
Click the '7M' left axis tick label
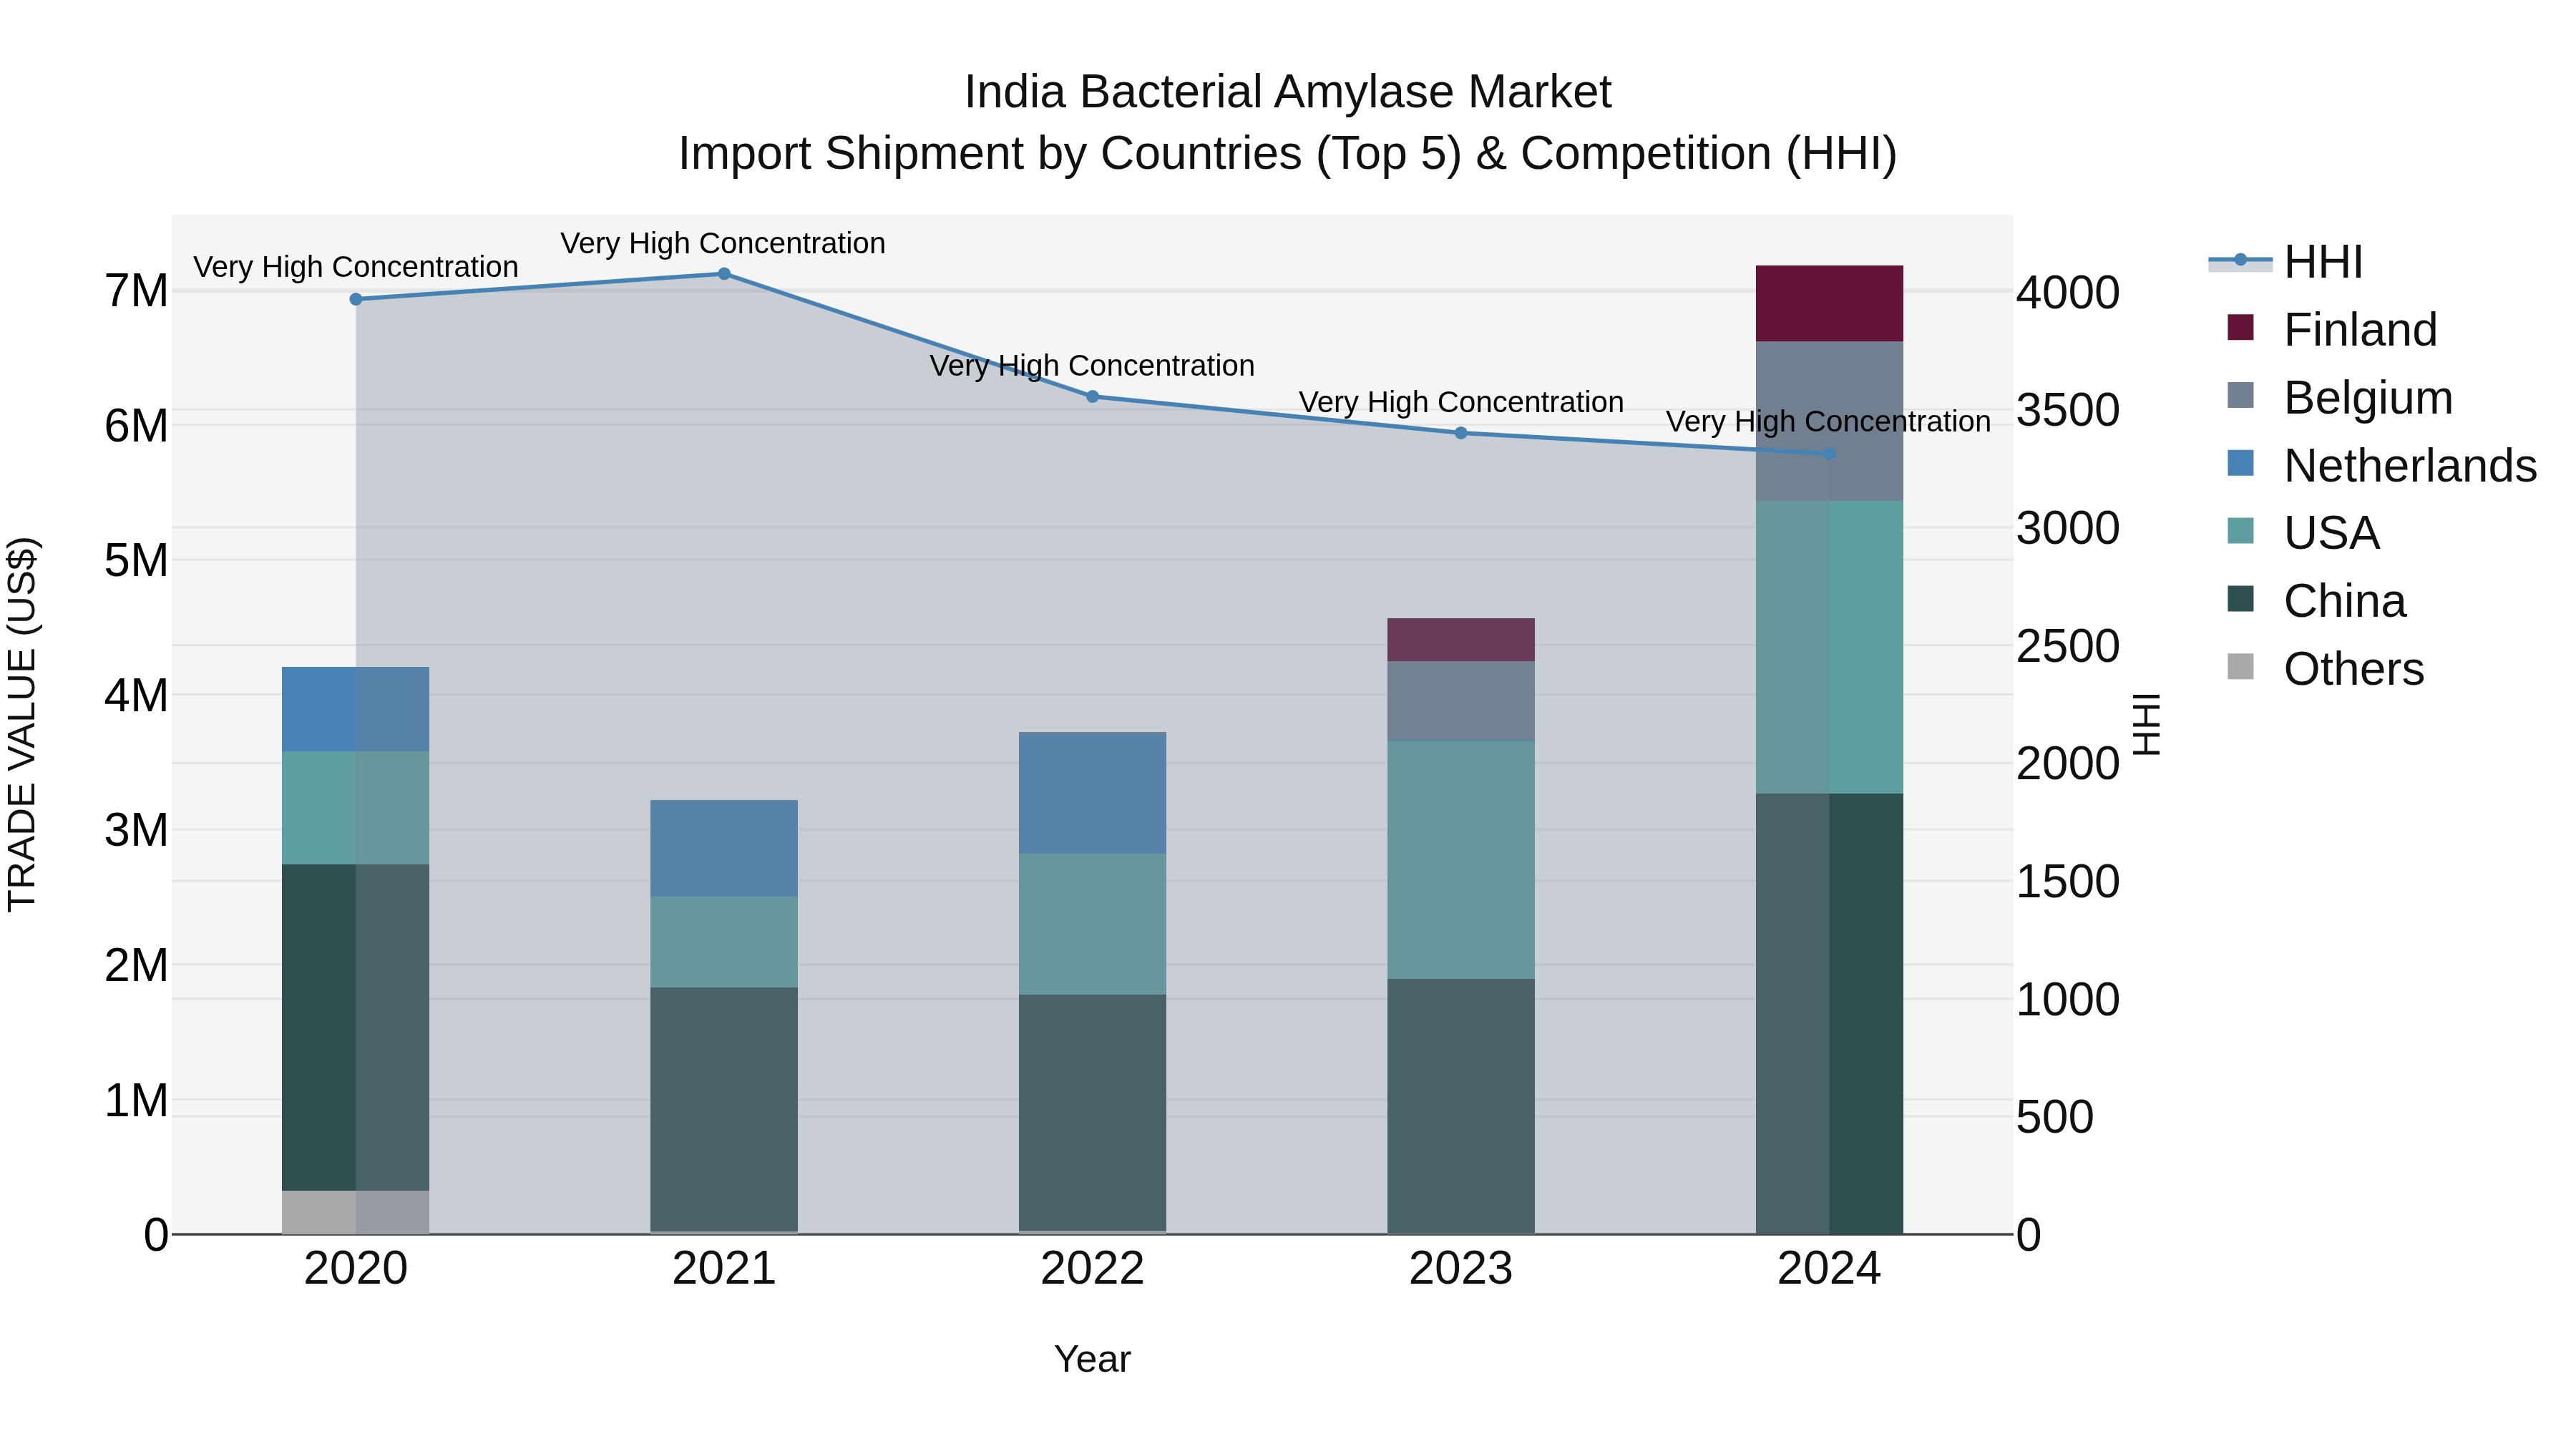137,291
